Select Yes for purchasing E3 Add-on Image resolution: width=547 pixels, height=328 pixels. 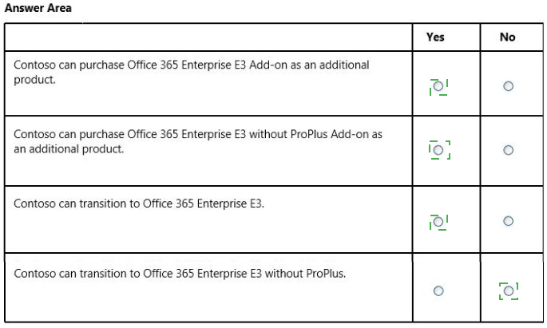(x=438, y=85)
